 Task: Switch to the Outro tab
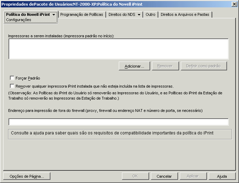coord(151,14)
